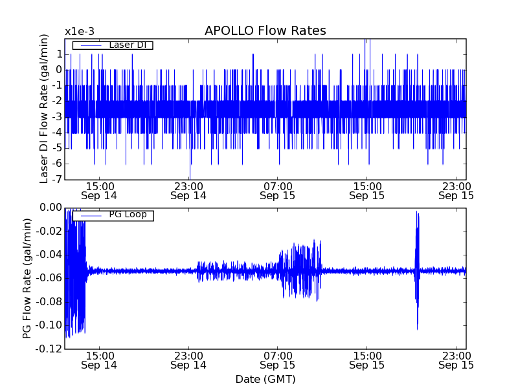The height and width of the screenshot is (388, 518).
Task: Click the 'APOLLO Flow Rates' chart title
Action: [265, 30]
